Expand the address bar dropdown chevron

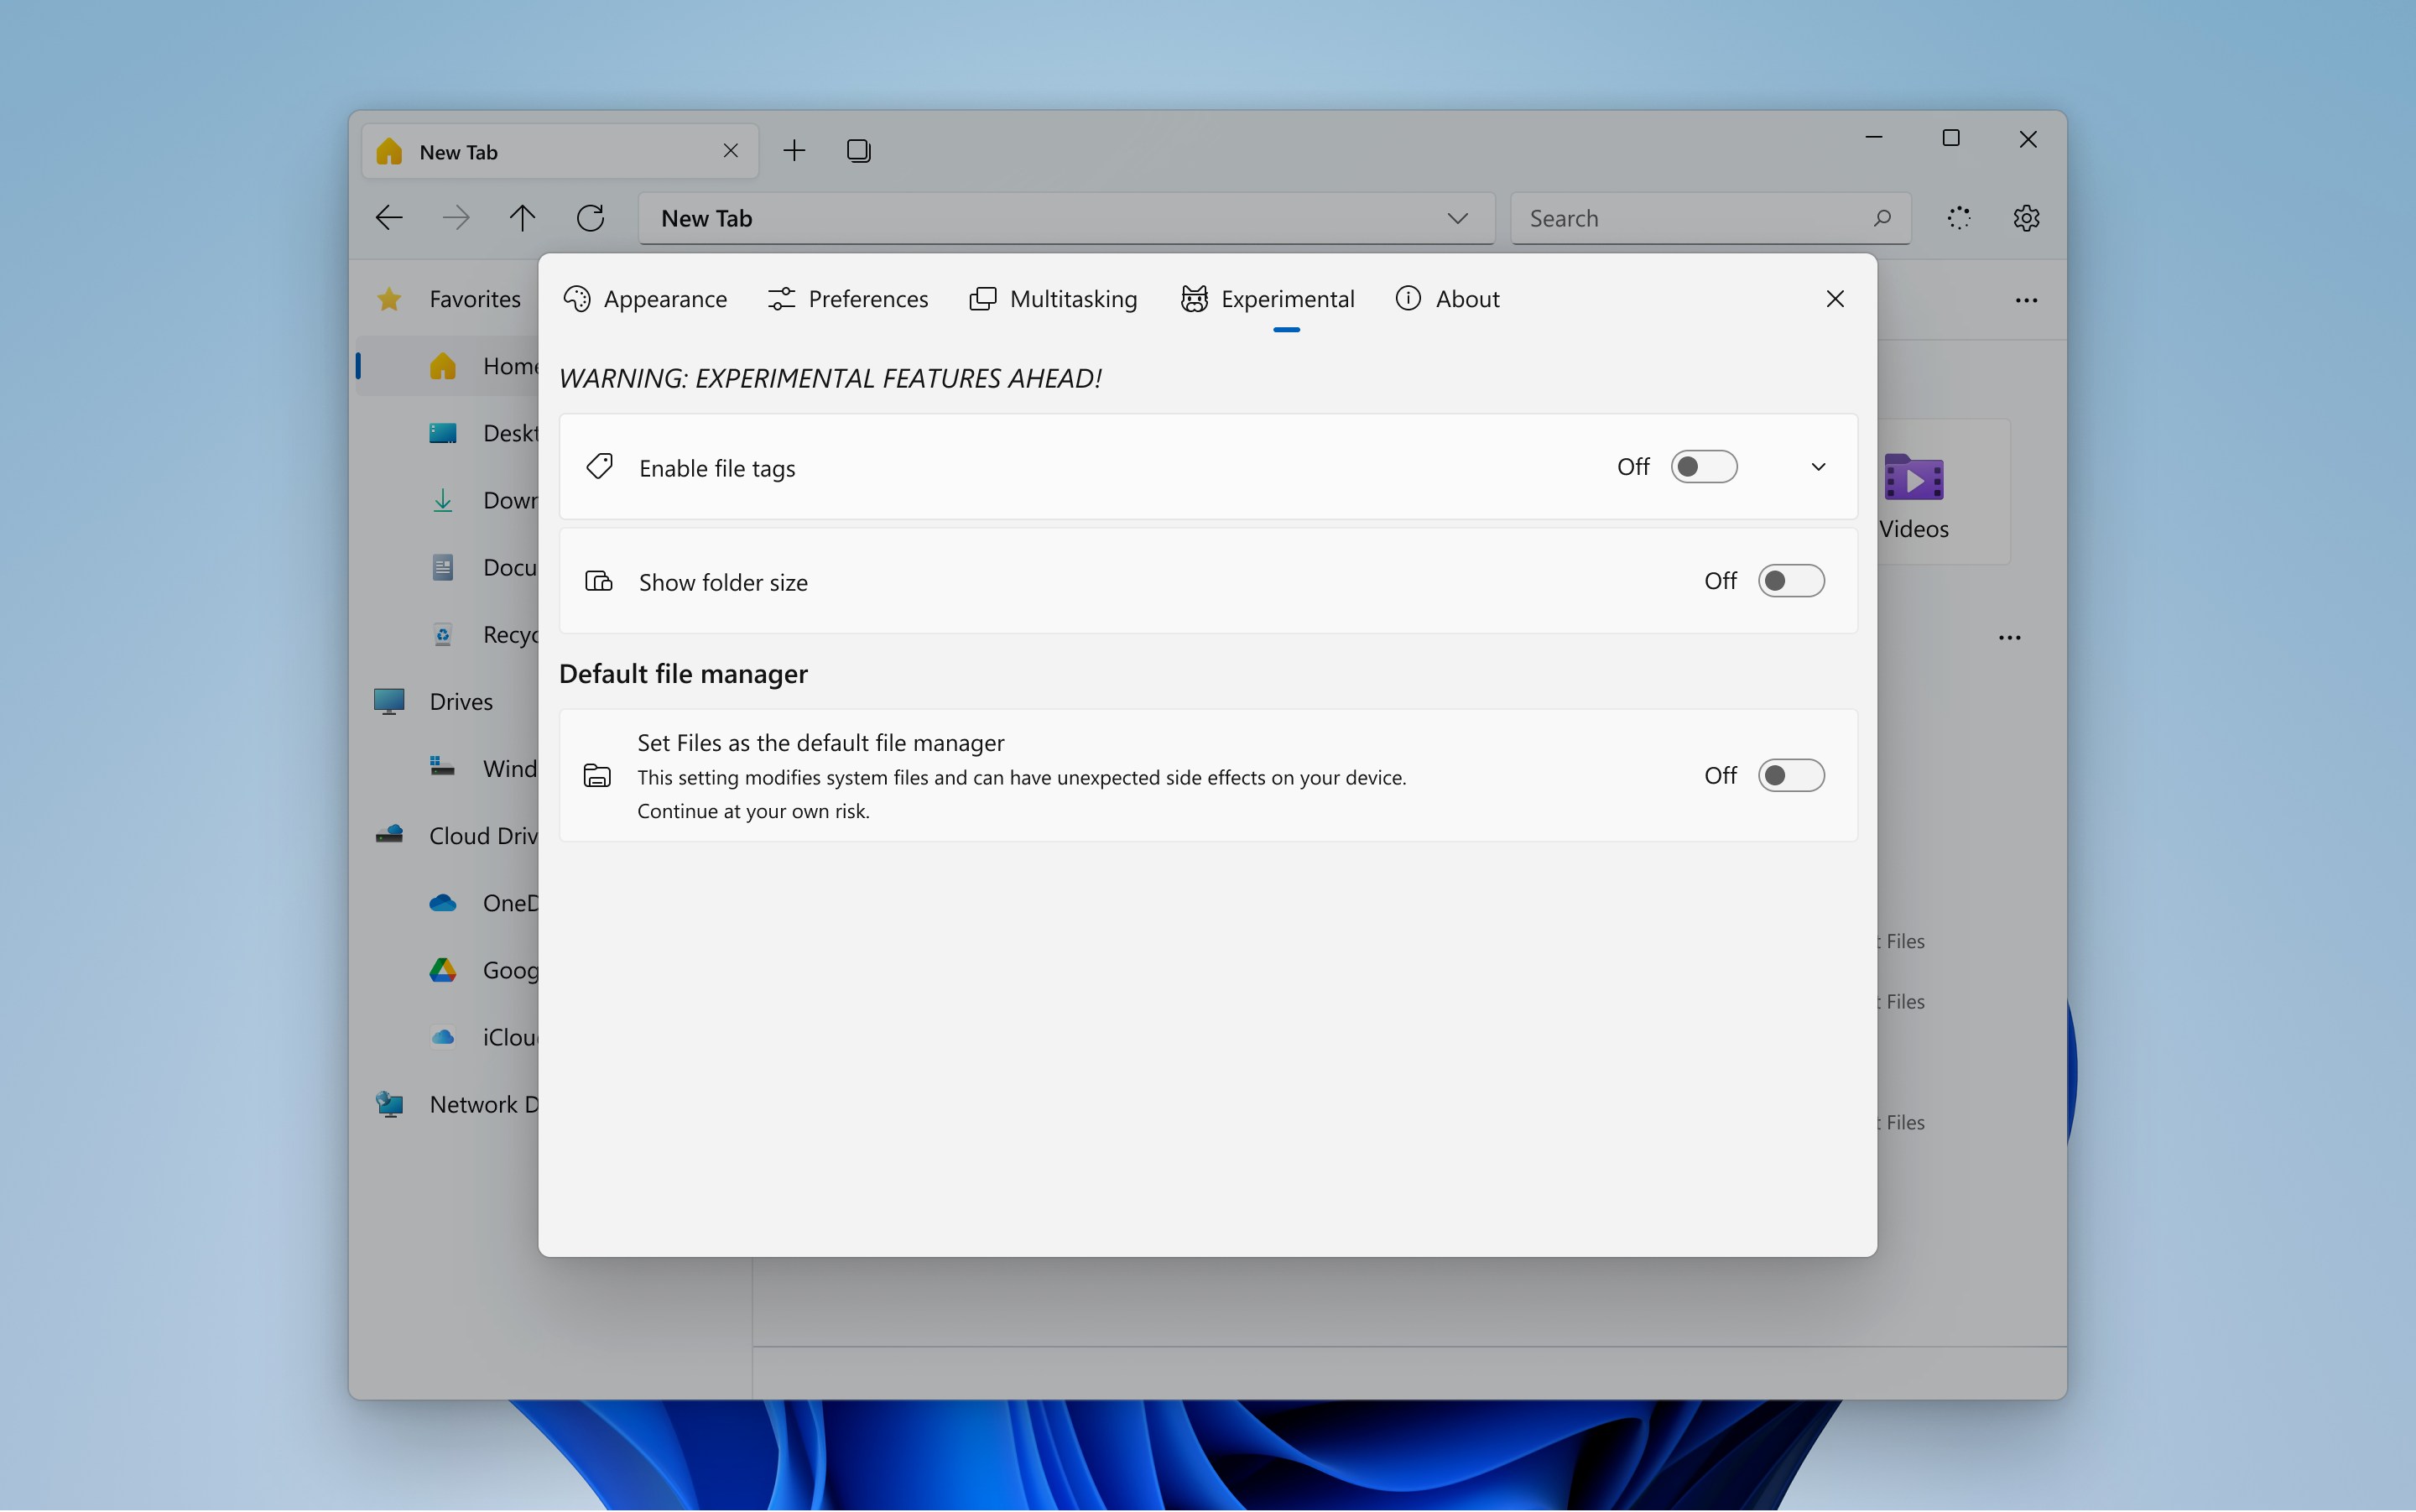[x=1457, y=218]
